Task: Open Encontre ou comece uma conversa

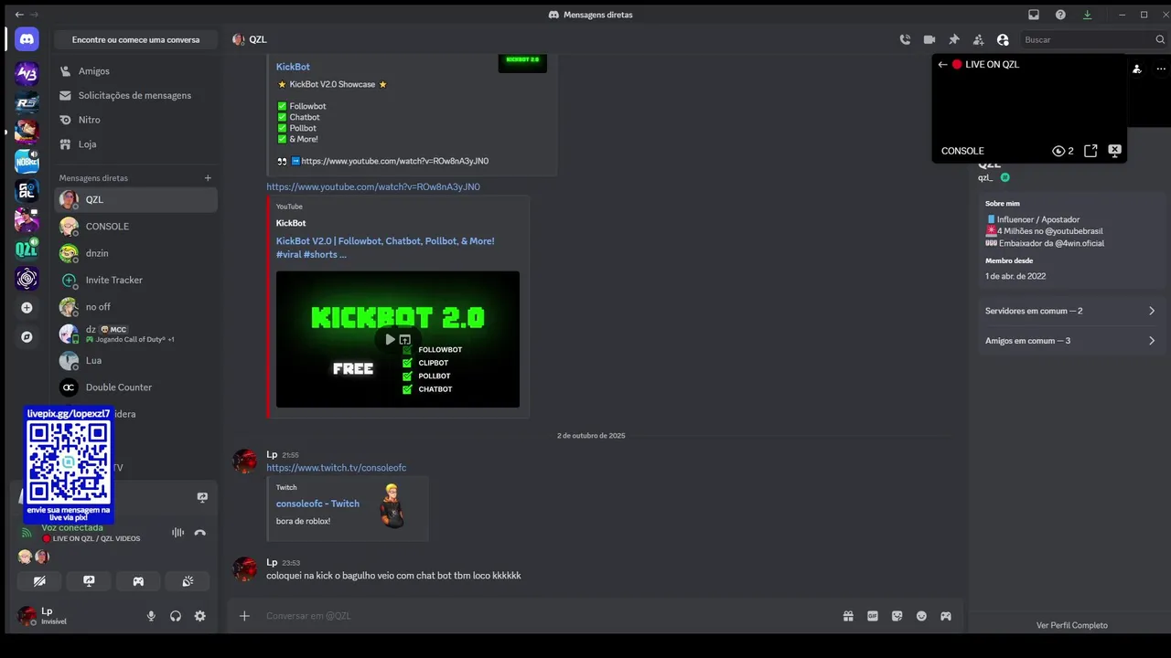Action: click(135, 40)
